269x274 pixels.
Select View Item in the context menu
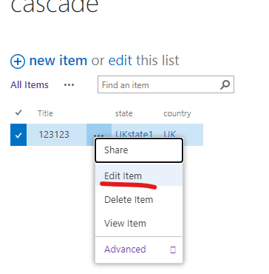[x=139, y=223]
